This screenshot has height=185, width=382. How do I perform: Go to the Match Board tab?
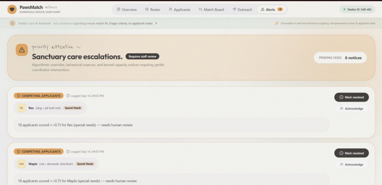click(211, 9)
